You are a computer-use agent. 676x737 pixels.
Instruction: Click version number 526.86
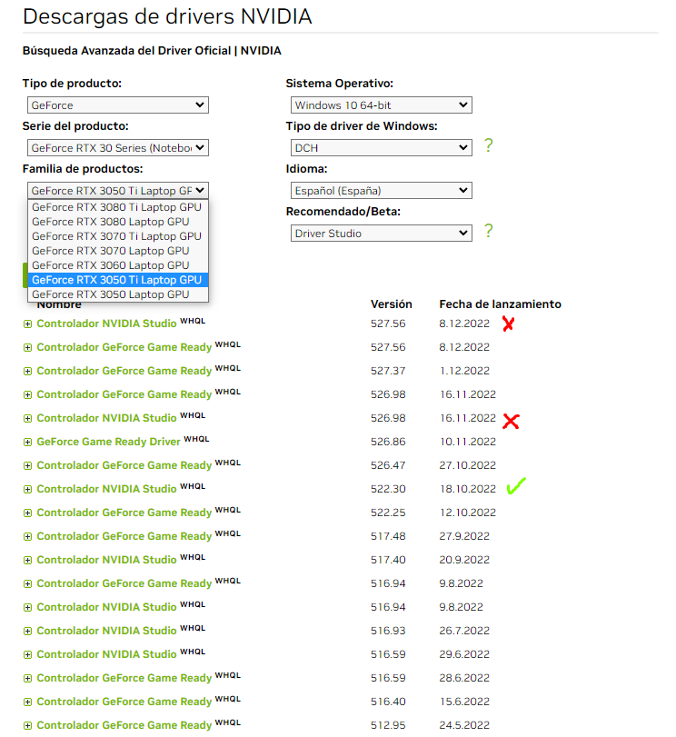(388, 442)
